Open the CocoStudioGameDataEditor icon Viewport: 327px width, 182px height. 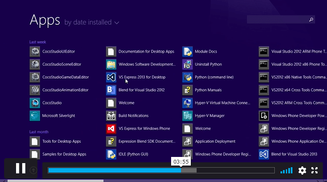(35, 77)
